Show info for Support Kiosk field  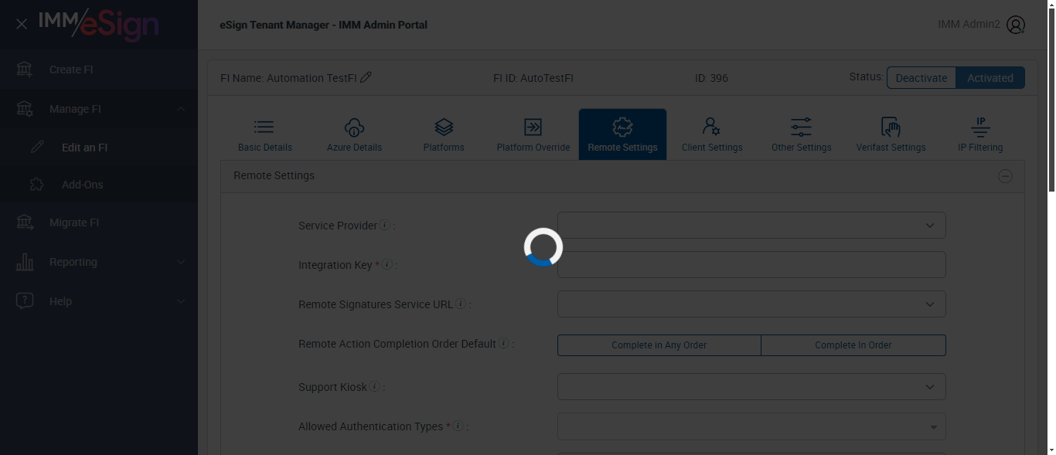(x=375, y=387)
